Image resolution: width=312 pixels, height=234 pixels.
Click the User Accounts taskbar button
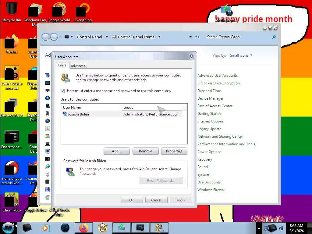click(159, 228)
